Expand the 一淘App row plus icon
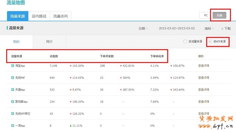 (12, 126)
